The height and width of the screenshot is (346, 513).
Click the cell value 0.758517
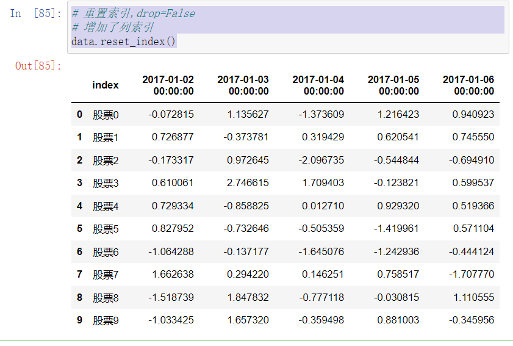(x=398, y=275)
